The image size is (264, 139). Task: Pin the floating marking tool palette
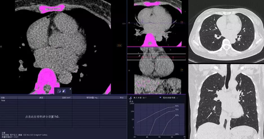tap(70, 89)
